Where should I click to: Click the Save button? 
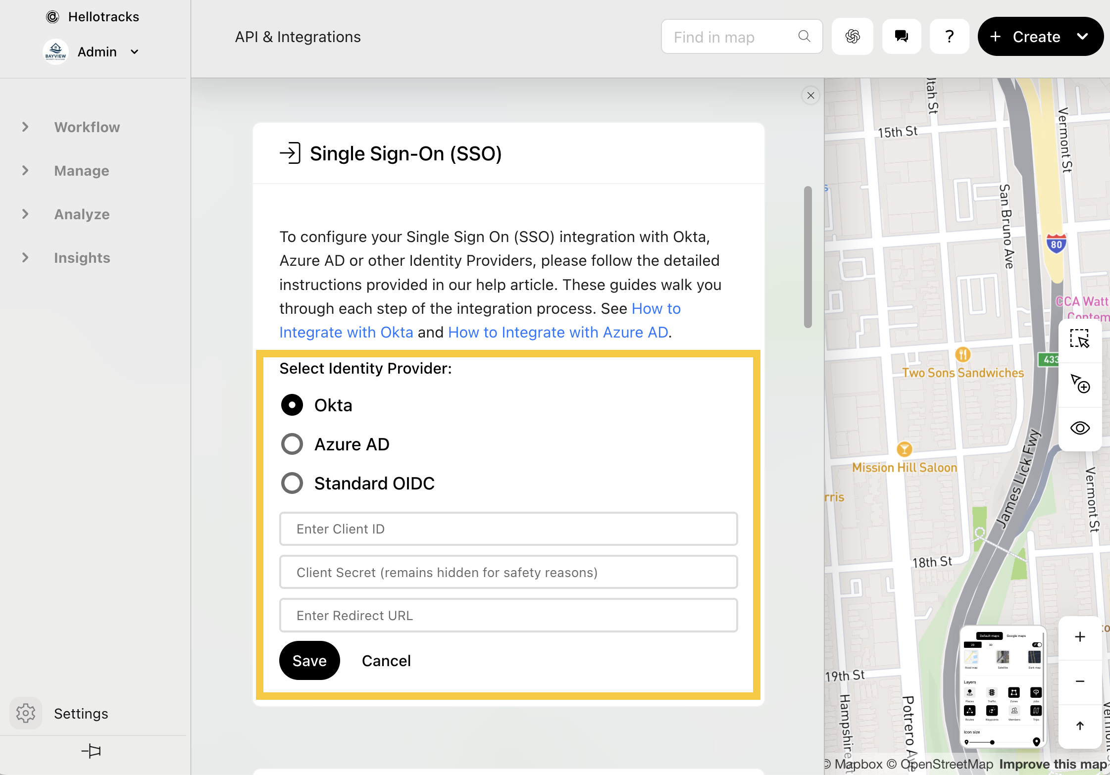[309, 660]
